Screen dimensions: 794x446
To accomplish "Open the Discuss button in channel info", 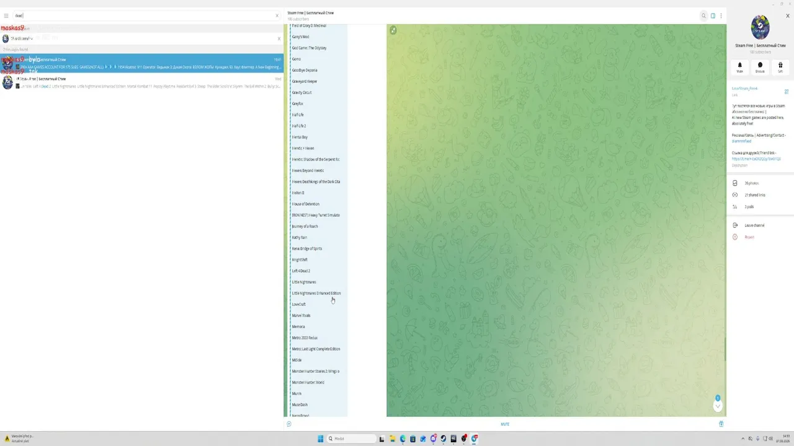I will point(760,67).
